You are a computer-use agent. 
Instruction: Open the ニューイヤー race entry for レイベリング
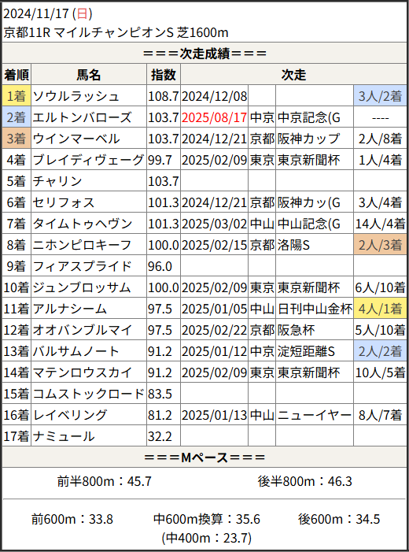click(x=314, y=416)
